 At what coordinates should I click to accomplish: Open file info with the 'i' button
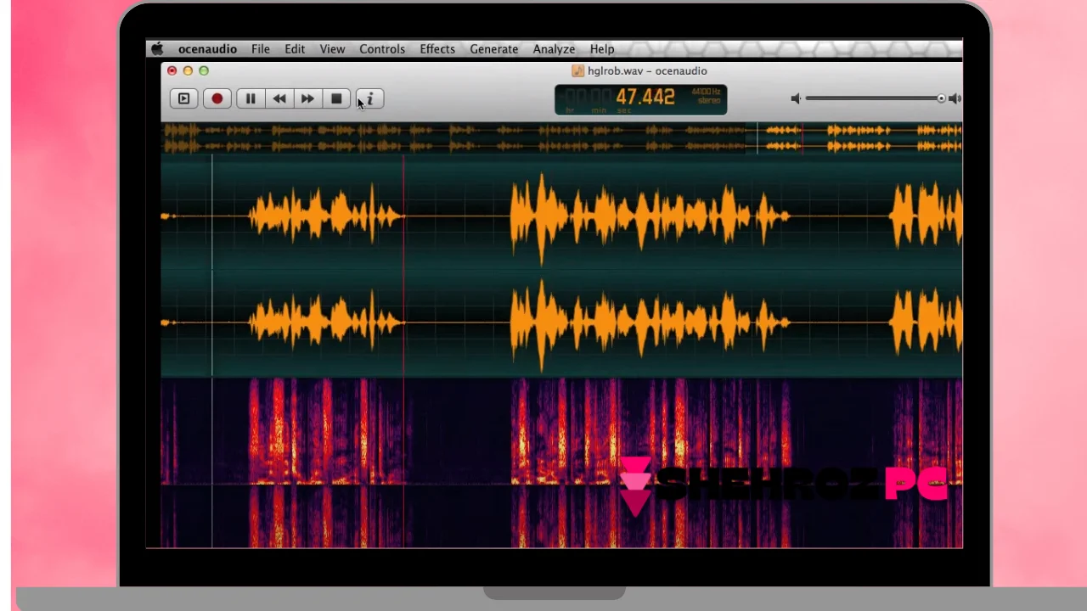point(369,99)
